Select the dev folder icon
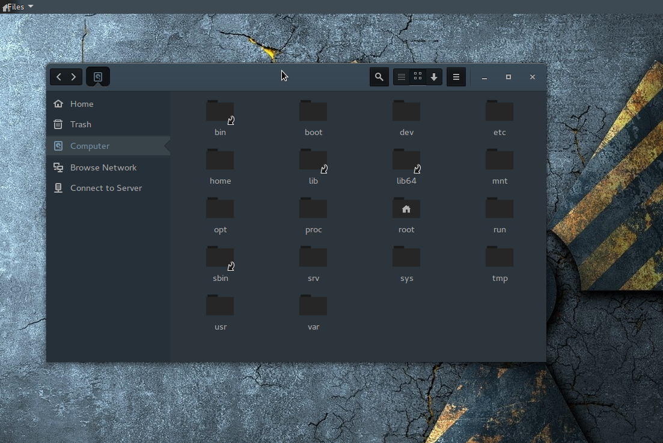Image resolution: width=663 pixels, height=443 pixels. click(x=406, y=111)
